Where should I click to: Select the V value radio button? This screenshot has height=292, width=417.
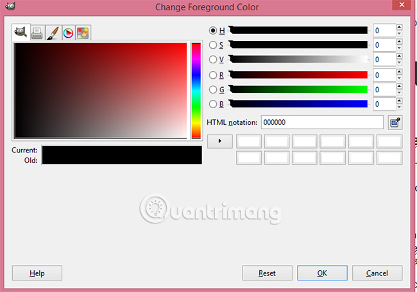coord(213,60)
